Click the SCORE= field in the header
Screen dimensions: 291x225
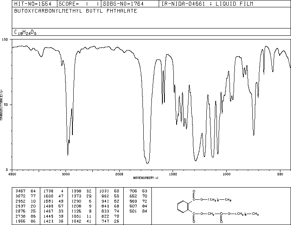(x=79, y=4)
